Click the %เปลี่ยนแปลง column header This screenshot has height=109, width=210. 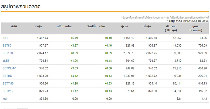click(96, 26)
